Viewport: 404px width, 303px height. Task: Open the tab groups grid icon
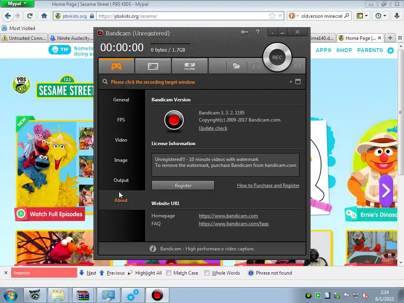click(400, 38)
